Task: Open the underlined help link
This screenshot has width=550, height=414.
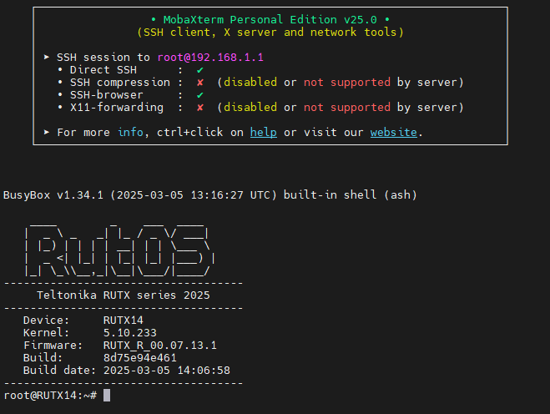Action: pyautogui.click(x=264, y=133)
